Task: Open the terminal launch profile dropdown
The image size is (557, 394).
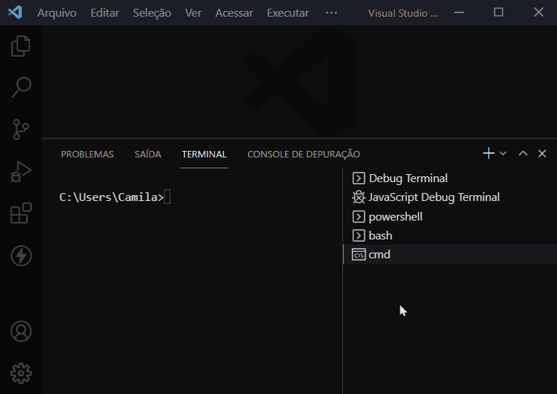Action: [503, 154]
